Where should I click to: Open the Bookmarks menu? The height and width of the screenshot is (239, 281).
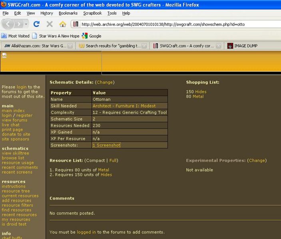68,13
